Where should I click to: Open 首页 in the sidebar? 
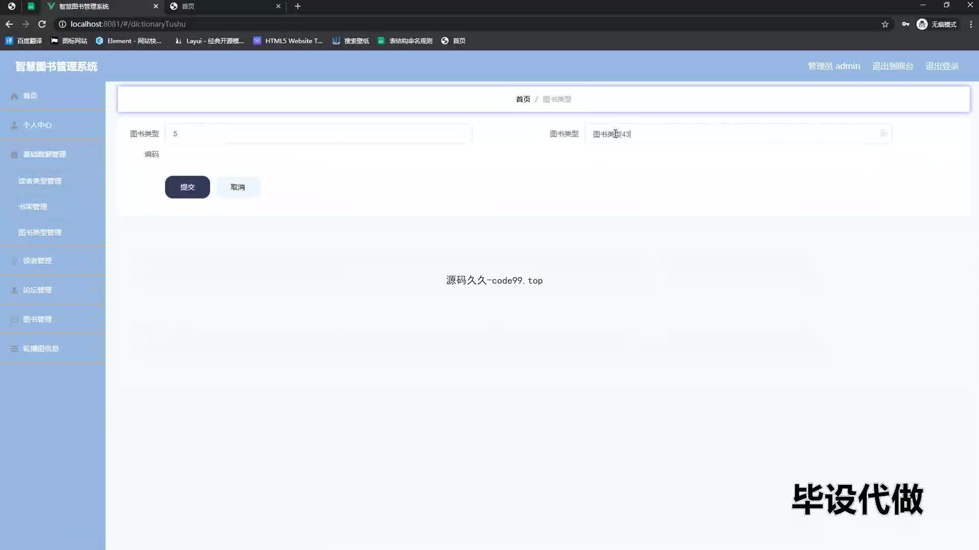click(53, 96)
